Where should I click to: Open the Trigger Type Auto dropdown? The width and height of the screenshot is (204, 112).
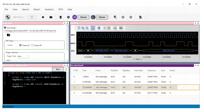[23, 56]
